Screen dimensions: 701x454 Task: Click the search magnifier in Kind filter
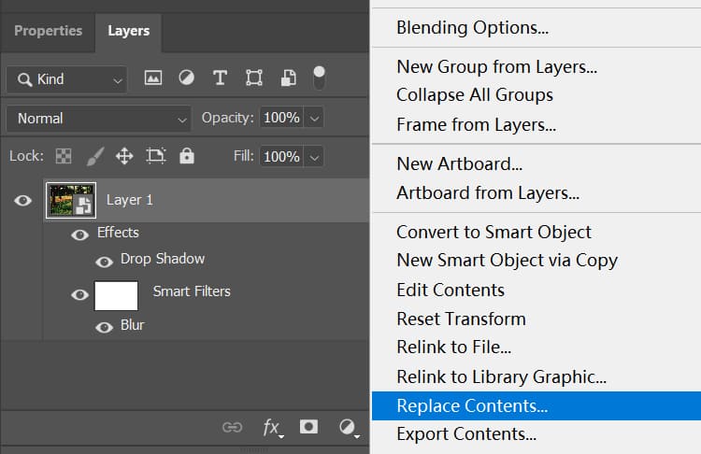click(24, 79)
